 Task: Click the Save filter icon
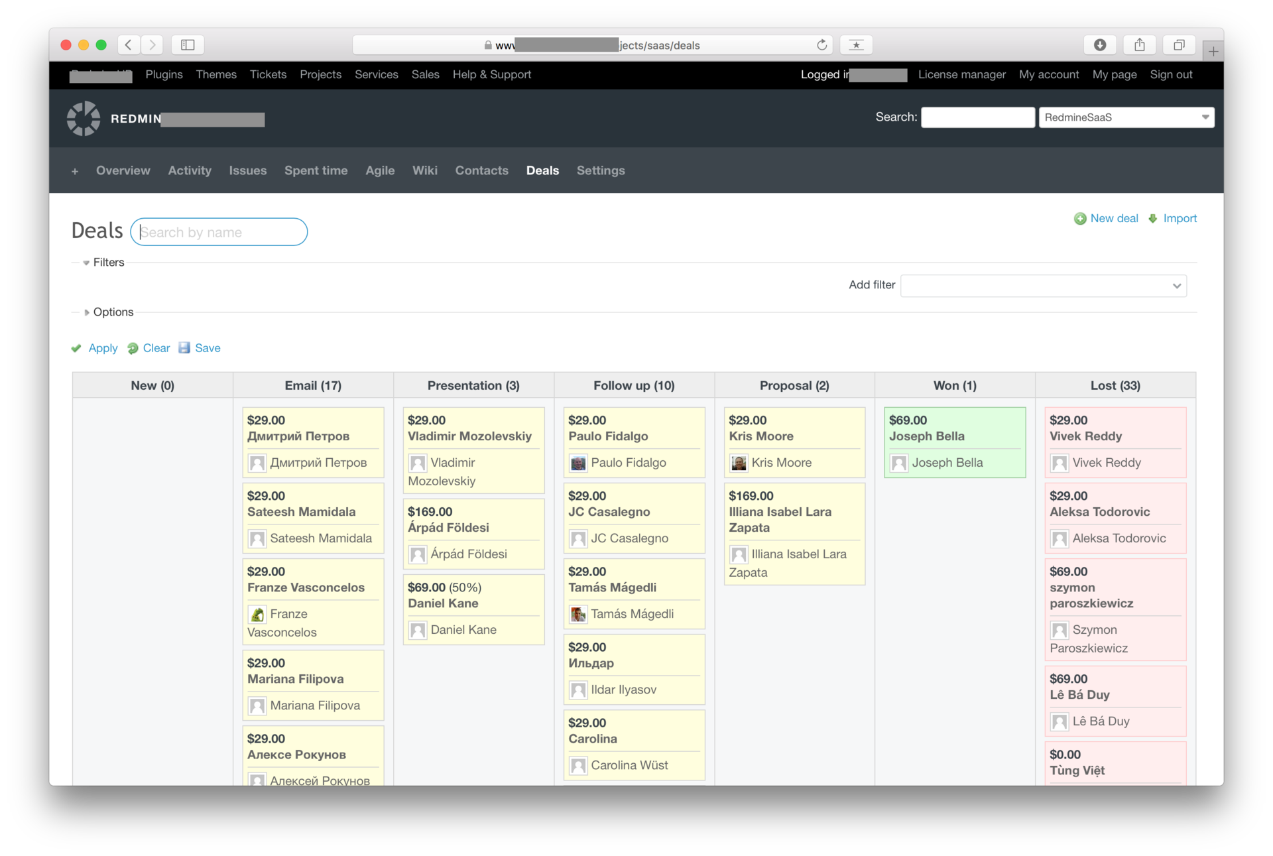click(185, 347)
